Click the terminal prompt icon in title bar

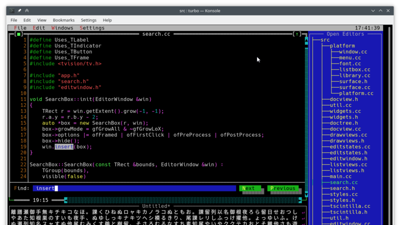(11, 10)
